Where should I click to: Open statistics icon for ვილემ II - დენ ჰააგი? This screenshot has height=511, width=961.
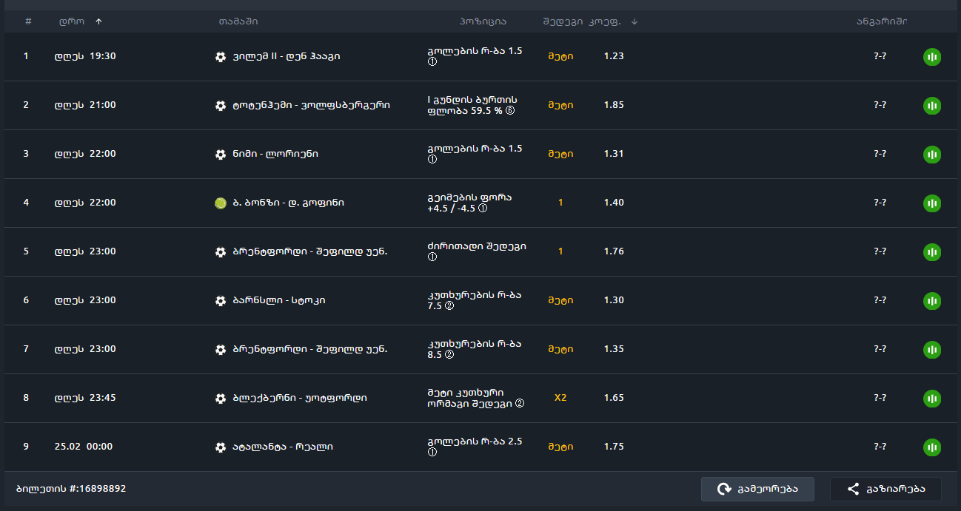(932, 57)
